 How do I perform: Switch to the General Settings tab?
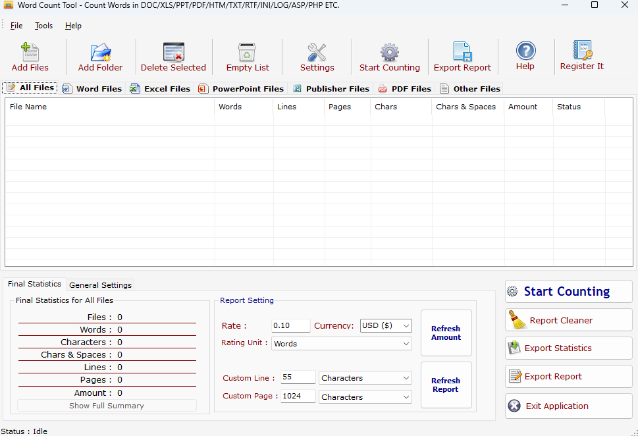pos(100,285)
